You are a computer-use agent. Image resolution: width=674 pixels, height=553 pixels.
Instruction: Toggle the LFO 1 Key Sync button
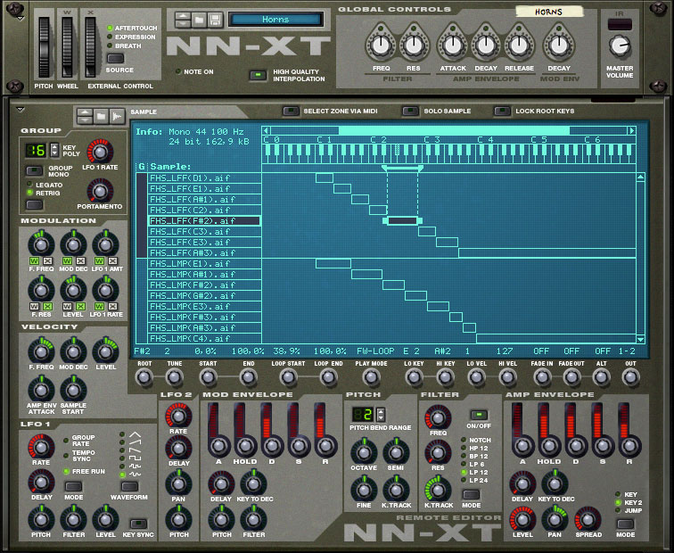tap(138, 524)
